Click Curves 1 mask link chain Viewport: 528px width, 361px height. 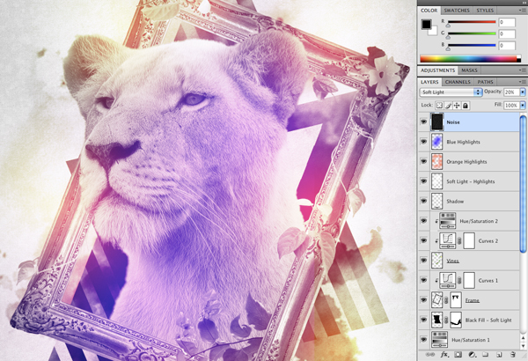pos(459,281)
